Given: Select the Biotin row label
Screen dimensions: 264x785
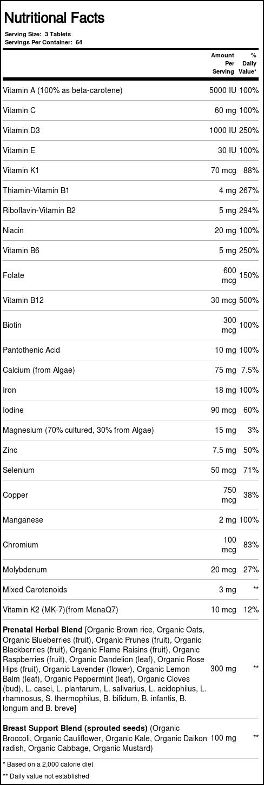Looking at the screenshot, I should [12, 325].
